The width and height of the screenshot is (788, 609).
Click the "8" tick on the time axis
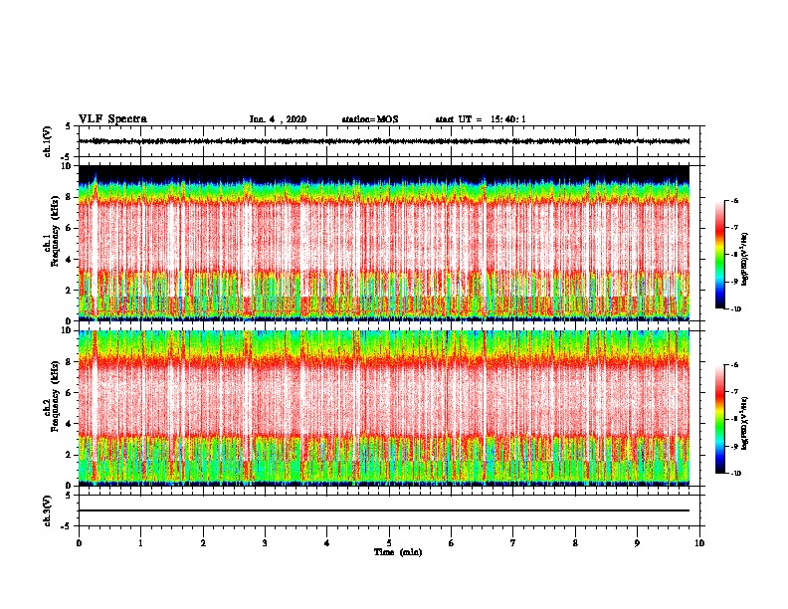[x=575, y=543]
